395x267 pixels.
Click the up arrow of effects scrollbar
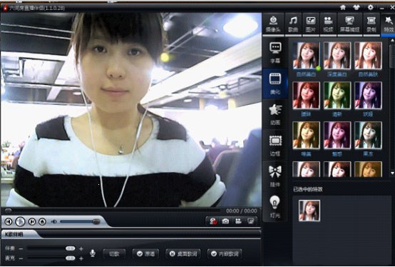coord(392,41)
